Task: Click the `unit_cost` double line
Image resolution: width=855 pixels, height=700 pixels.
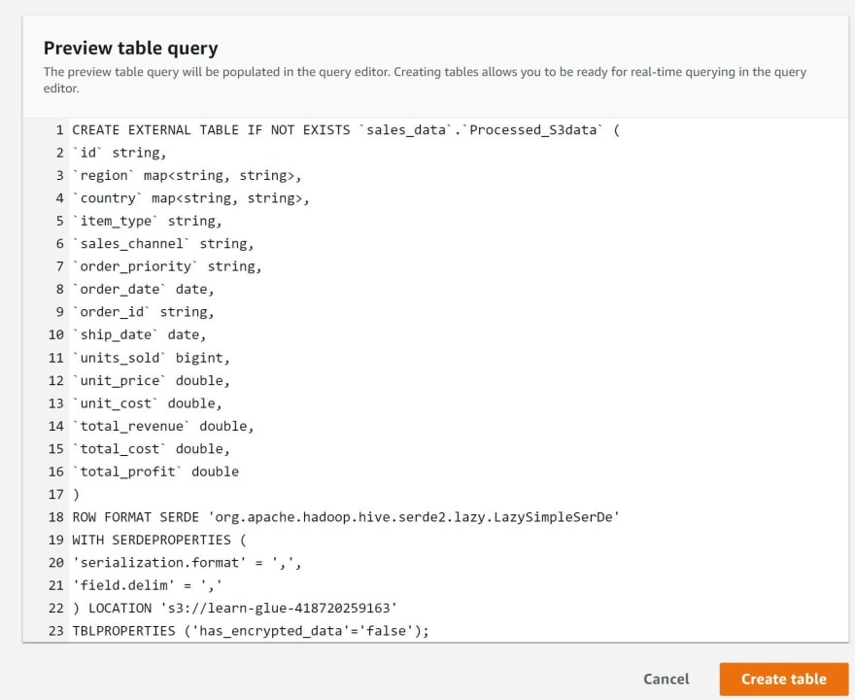Action: (147, 403)
